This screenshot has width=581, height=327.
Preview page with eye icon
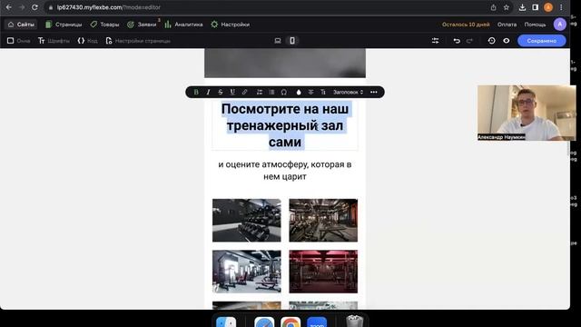pos(507,41)
